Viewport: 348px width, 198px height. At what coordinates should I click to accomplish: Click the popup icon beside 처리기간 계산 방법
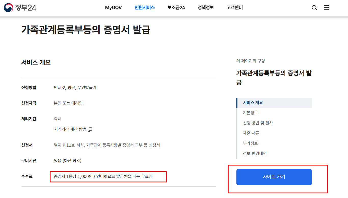coord(90,129)
